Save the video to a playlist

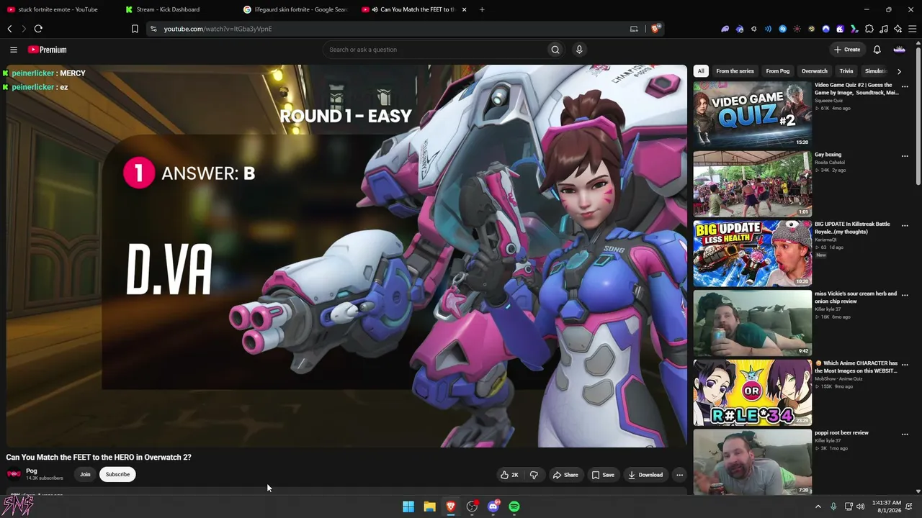tap(603, 475)
